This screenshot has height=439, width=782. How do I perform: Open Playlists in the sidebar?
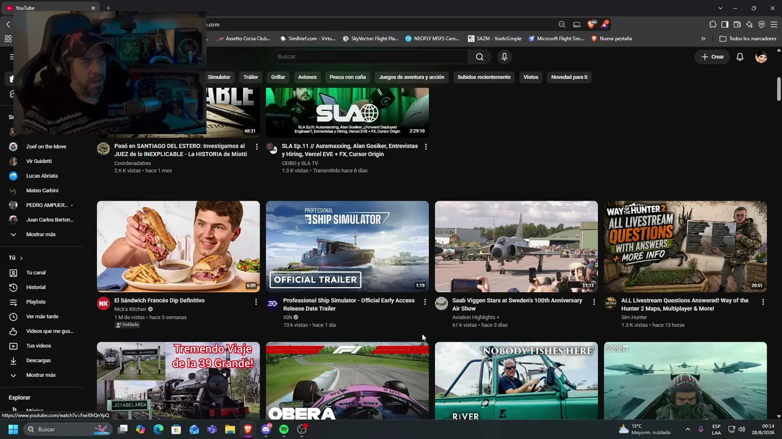35,302
